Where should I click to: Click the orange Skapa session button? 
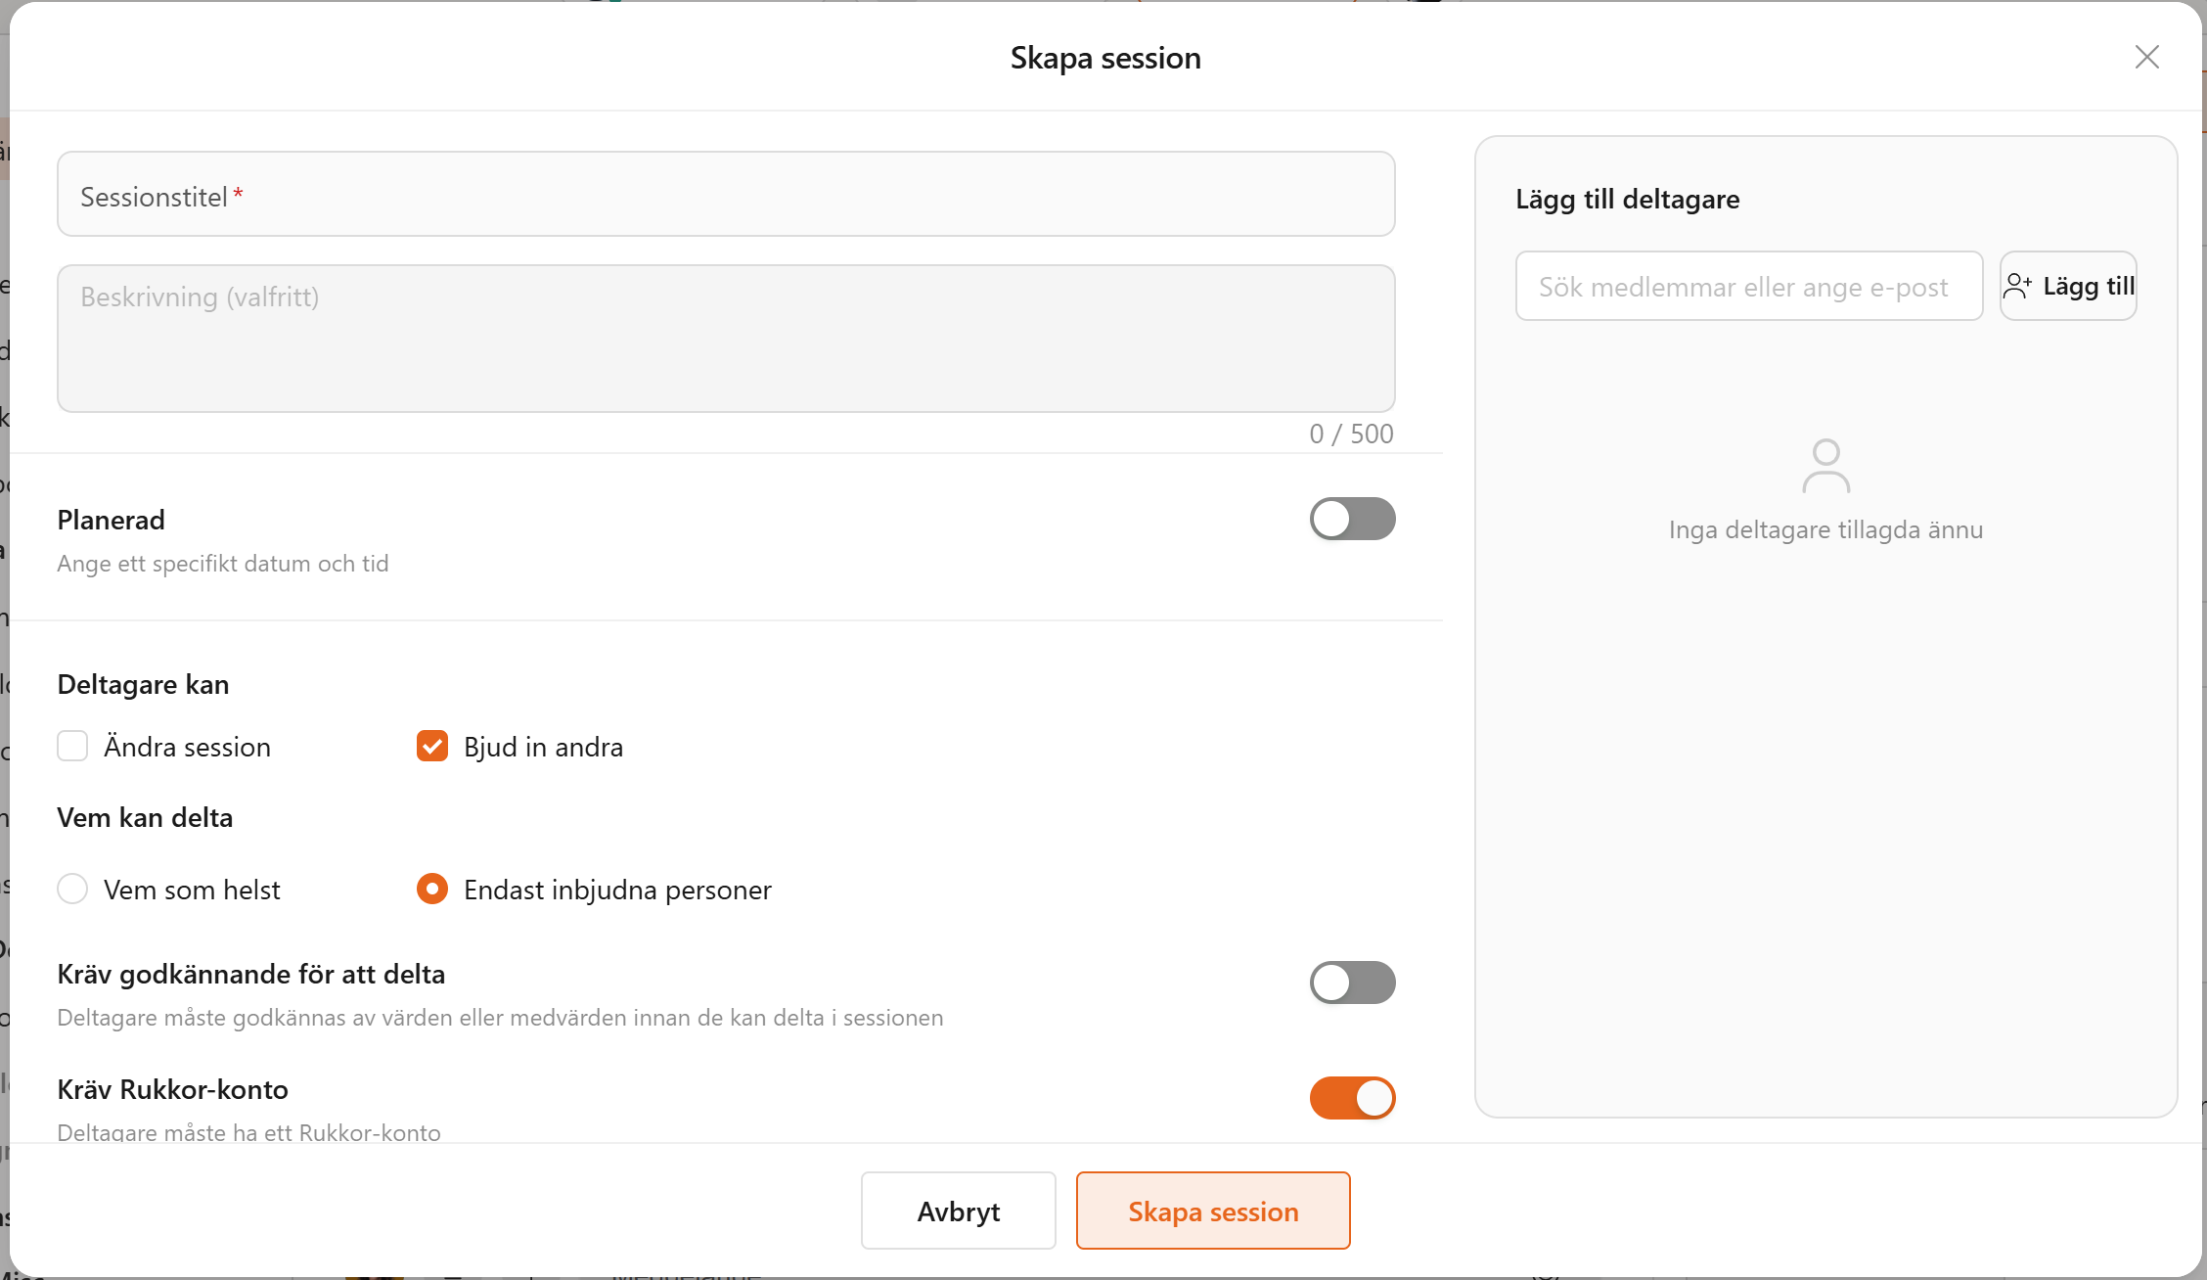1213,1211
